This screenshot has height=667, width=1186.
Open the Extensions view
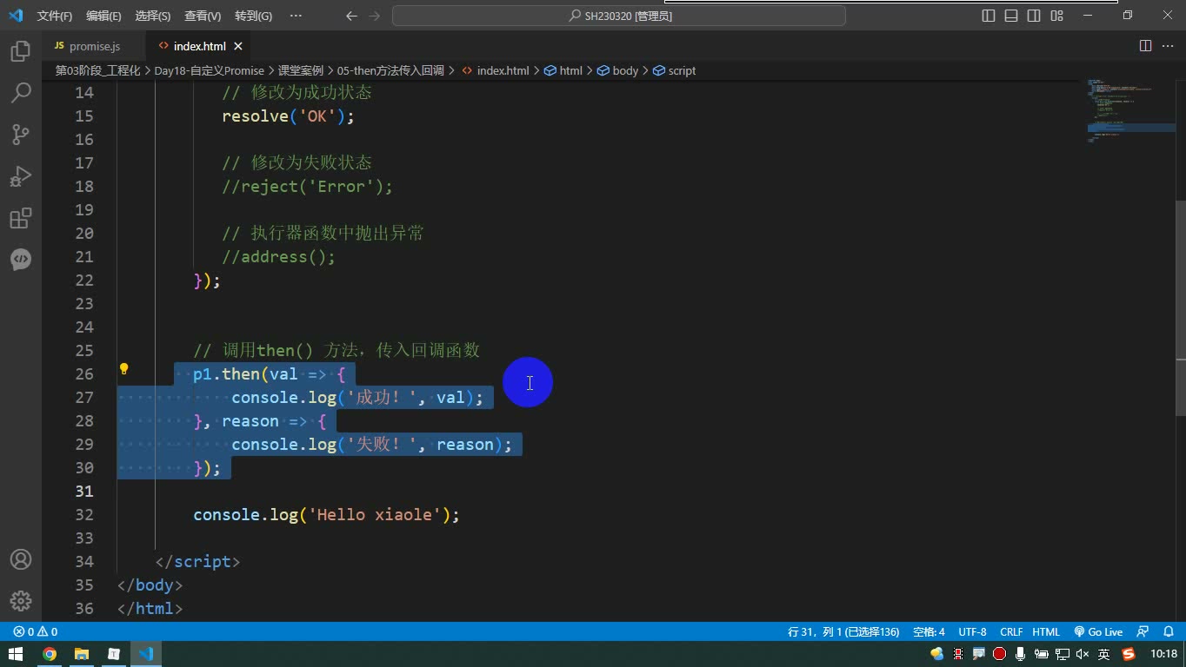coord(21,218)
